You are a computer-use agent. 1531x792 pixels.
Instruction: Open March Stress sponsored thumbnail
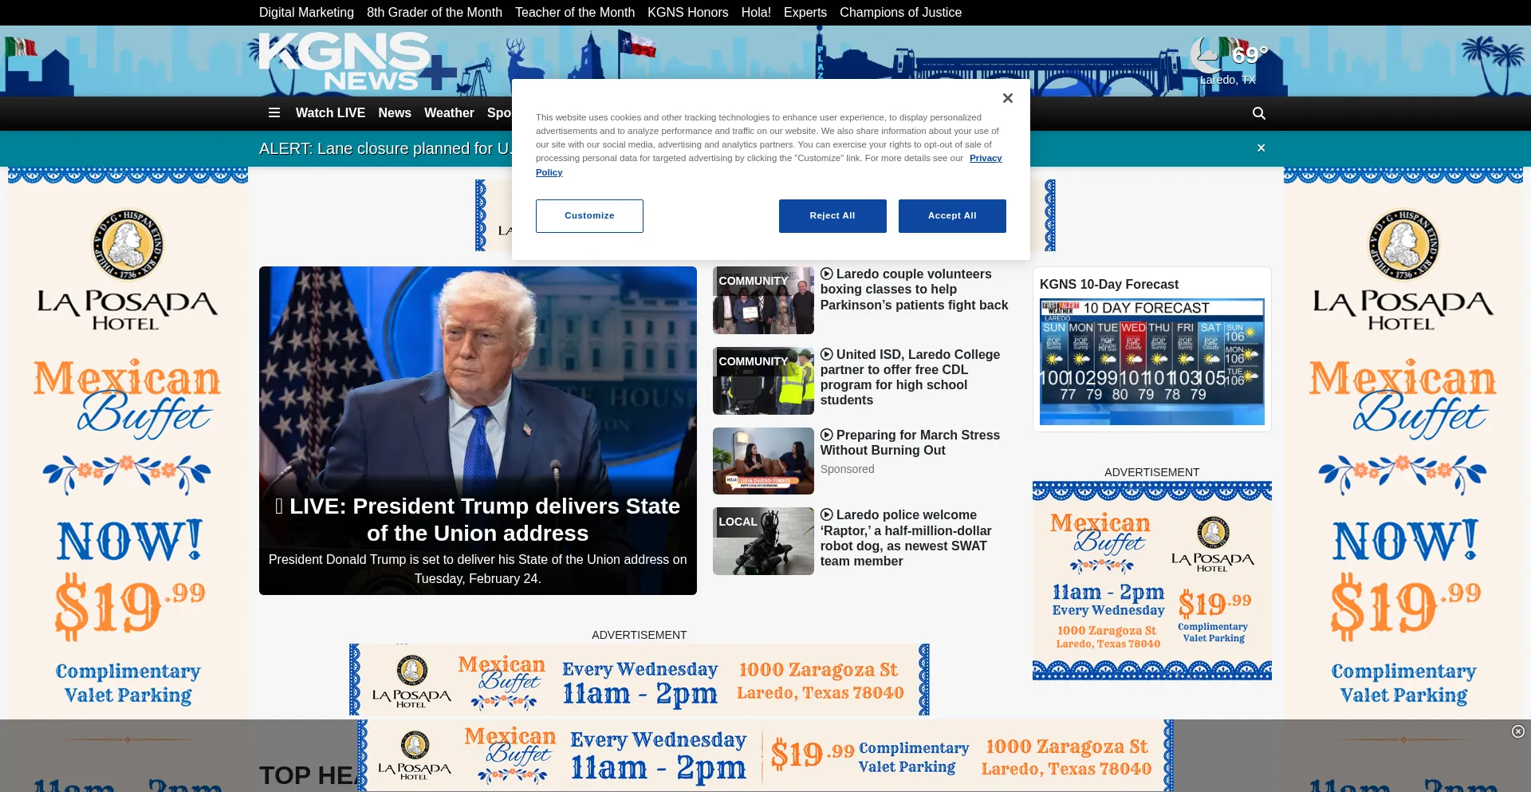click(x=763, y=461)
